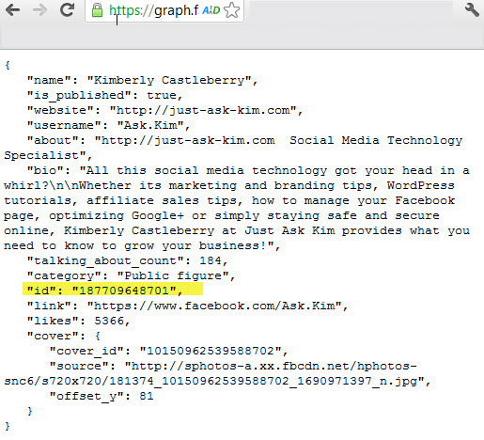Click the AD extension icon in address bar

point(211,10)
